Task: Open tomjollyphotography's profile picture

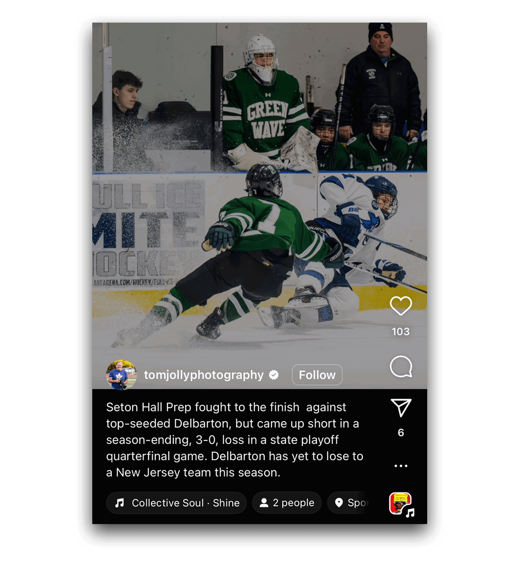Action: pos(121,374)
